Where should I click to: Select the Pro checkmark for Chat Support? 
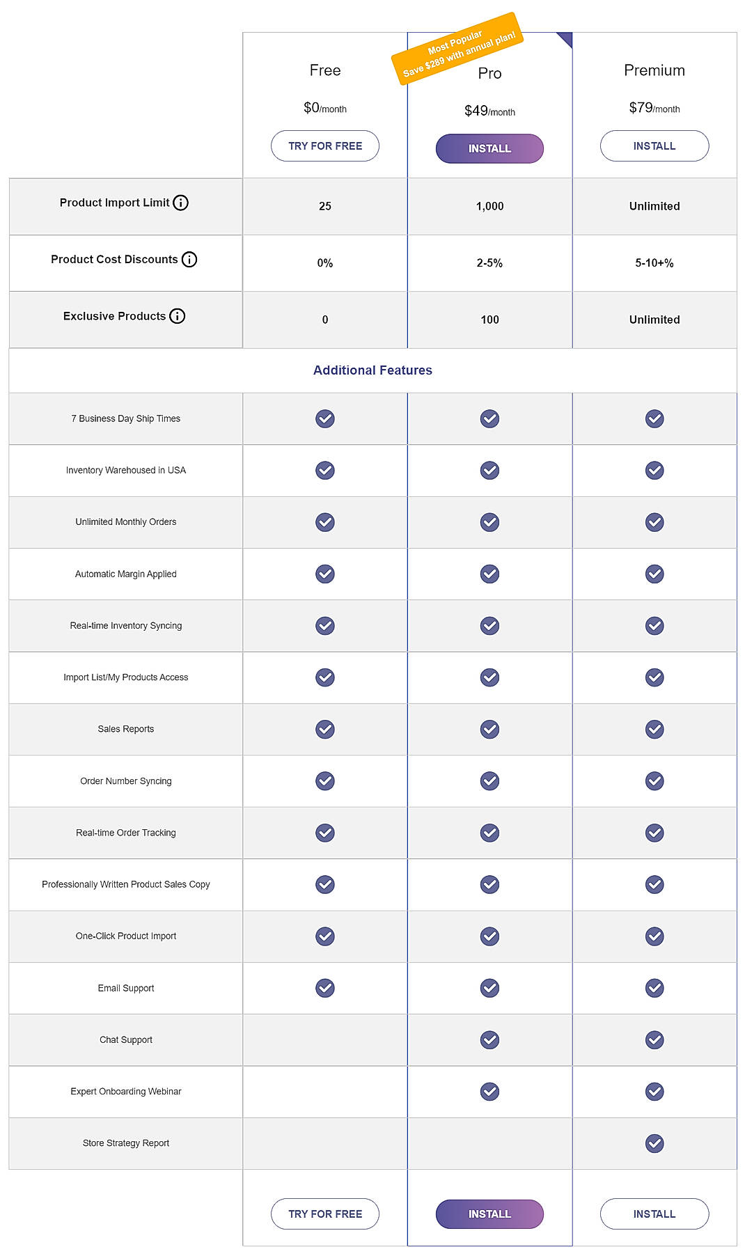point(489,1039)
